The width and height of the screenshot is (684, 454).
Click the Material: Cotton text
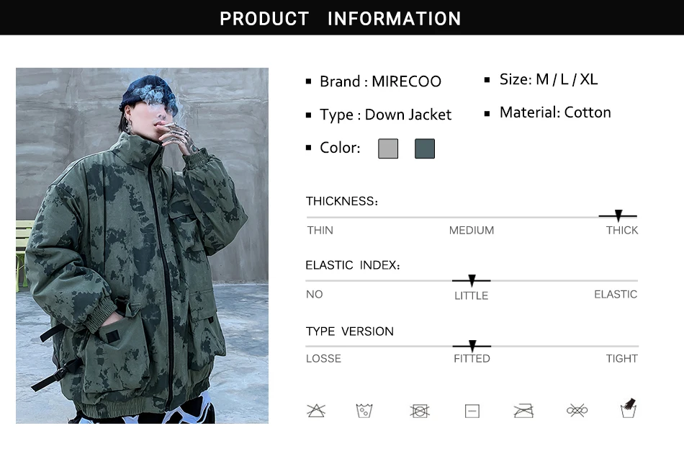pyautogui.click(x=555, y=112)
